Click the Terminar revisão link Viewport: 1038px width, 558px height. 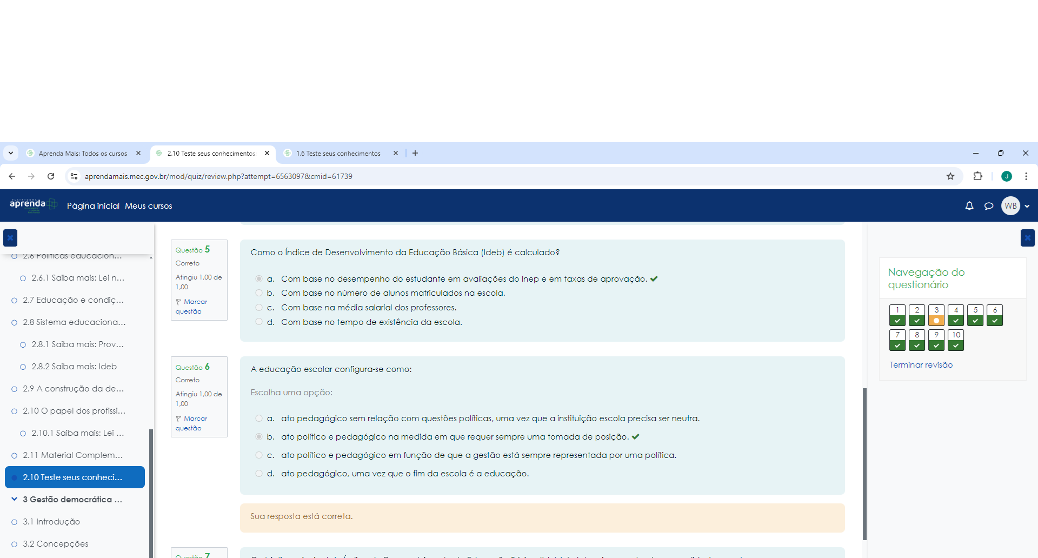pos(921,365)
